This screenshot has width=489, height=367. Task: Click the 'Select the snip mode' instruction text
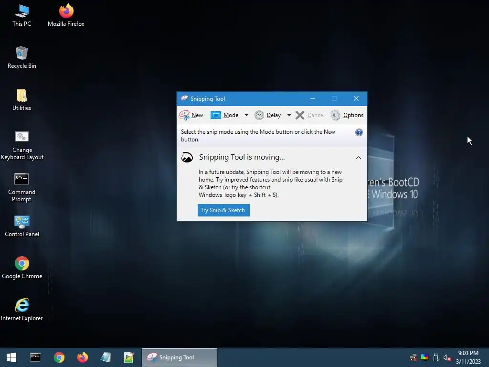[258, 136]
